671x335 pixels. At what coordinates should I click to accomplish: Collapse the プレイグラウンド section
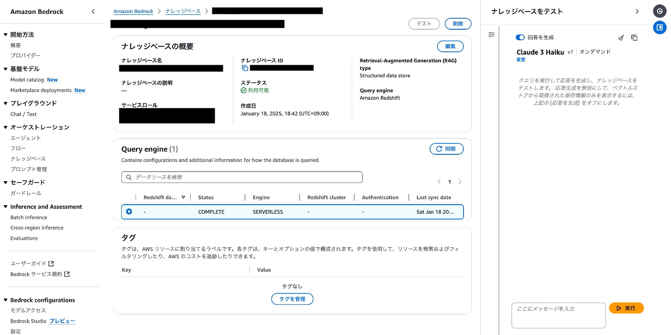click(x=6, y=103)
